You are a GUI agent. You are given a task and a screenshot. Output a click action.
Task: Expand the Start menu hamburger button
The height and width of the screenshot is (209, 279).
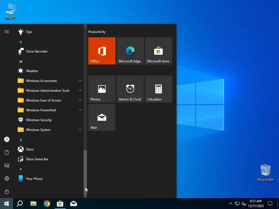tap(7, 32)
